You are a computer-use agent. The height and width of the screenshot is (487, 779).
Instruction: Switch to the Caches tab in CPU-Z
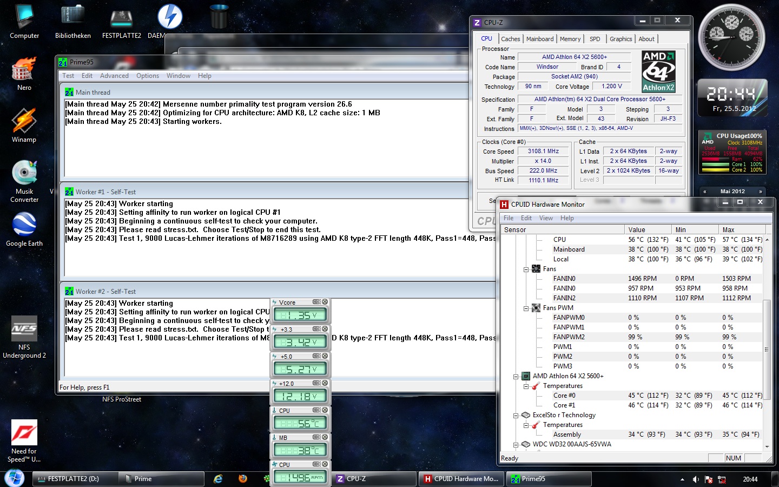point(510,39)
